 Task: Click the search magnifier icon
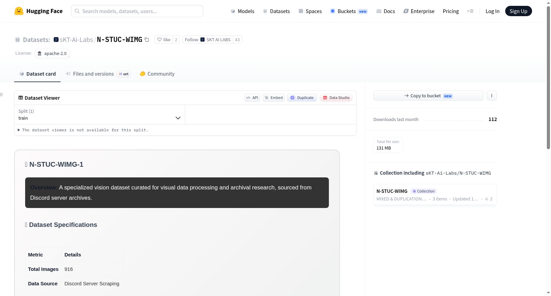coord(77,11)
